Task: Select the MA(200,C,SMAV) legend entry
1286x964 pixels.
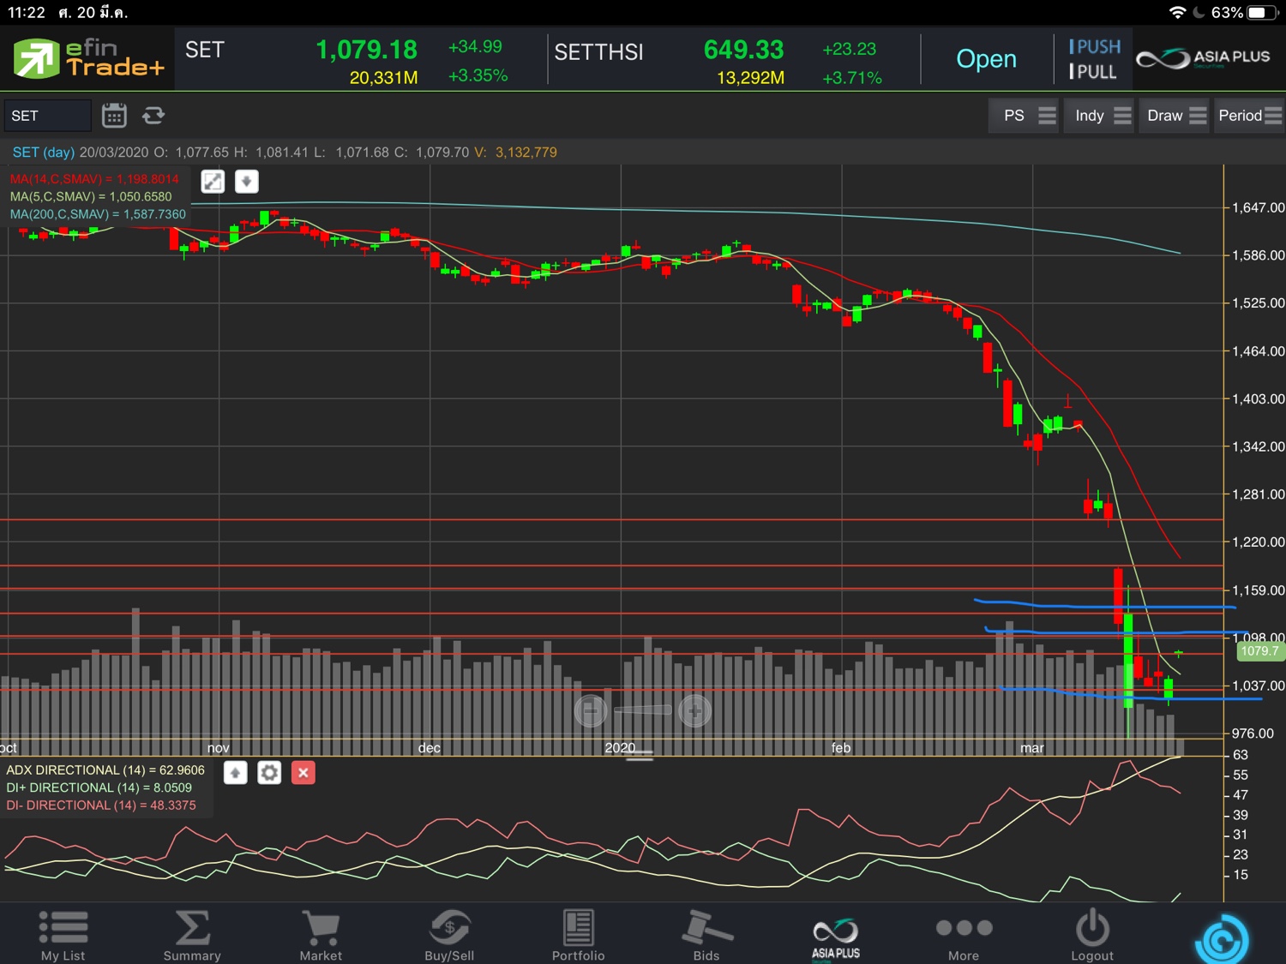Action: pyautogui.click(x=98, y=214)
